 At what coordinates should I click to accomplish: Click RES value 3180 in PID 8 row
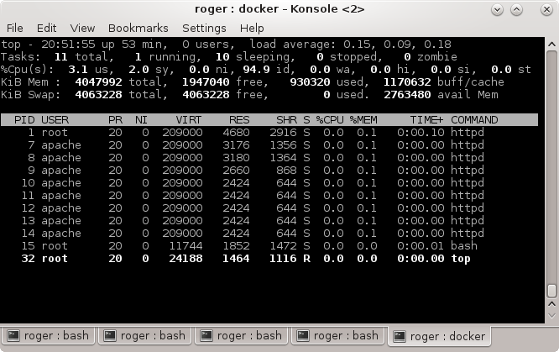236,157
